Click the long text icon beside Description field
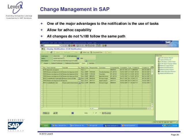Image resolution: width=184 pixels, height=138 pixels. [86, 61]
